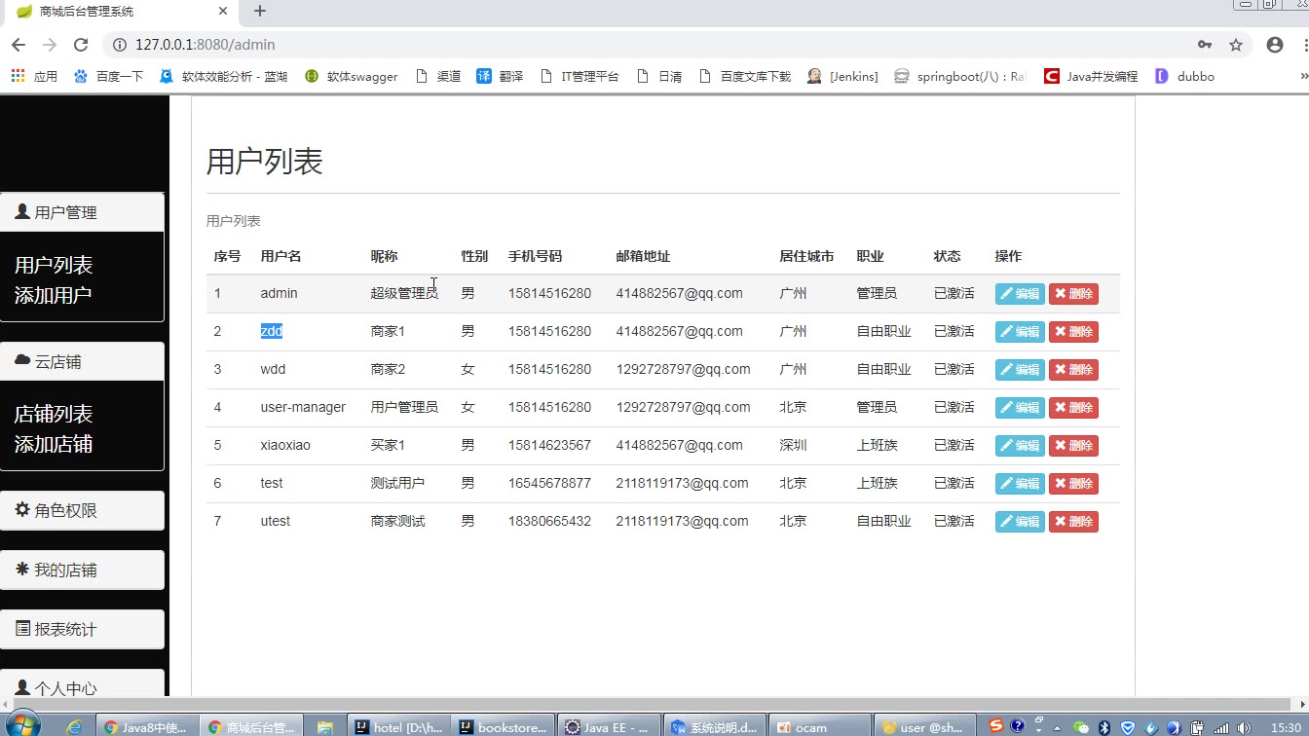
Task: Click the horizontal scrollbar at page bottom
Action: coord(643,704)
